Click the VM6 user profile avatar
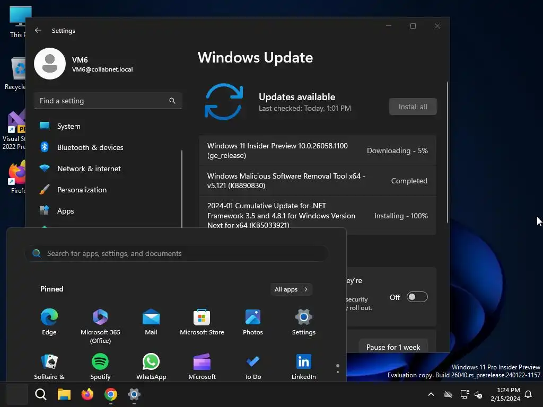The height and width of the screenshot is (407, 543). [x=50, y=64]
